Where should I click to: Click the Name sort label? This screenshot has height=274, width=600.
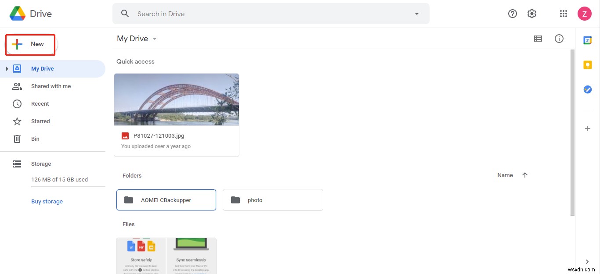pyautogui.click(x=505, y=175)
